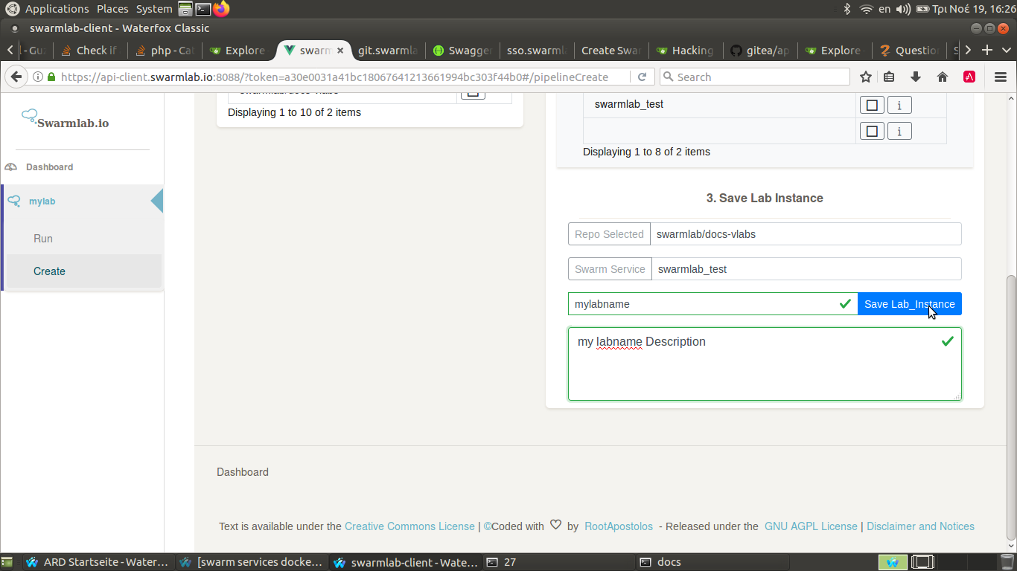Reload the current page
The width and height of the screenshot is (1017, 571).
643,77
